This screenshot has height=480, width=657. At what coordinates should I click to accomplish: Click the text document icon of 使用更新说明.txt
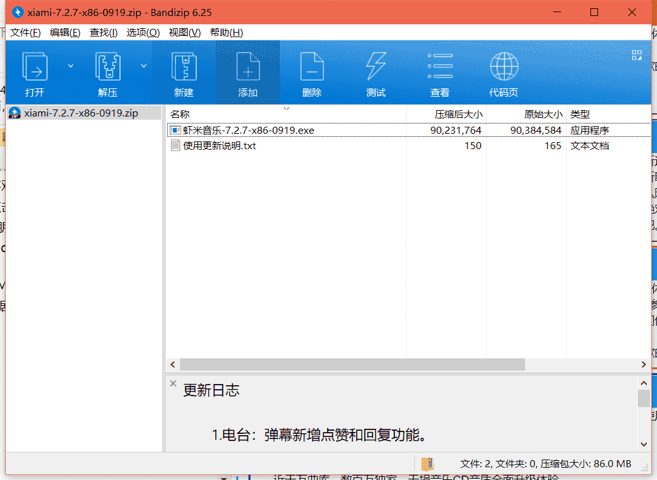tap(175, 146)
